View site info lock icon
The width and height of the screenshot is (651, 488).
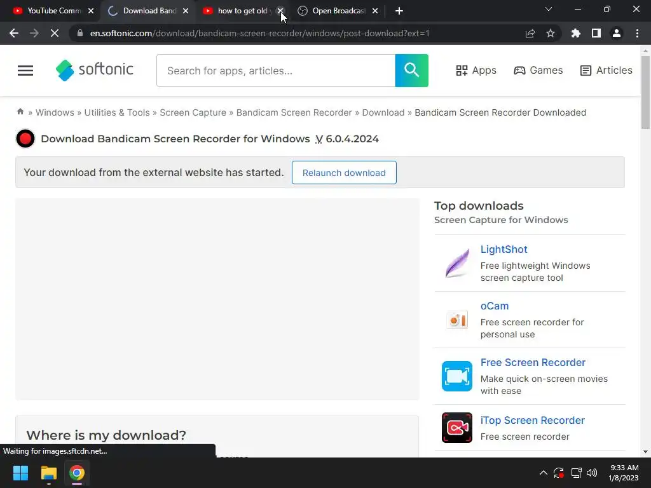(80, 33)
